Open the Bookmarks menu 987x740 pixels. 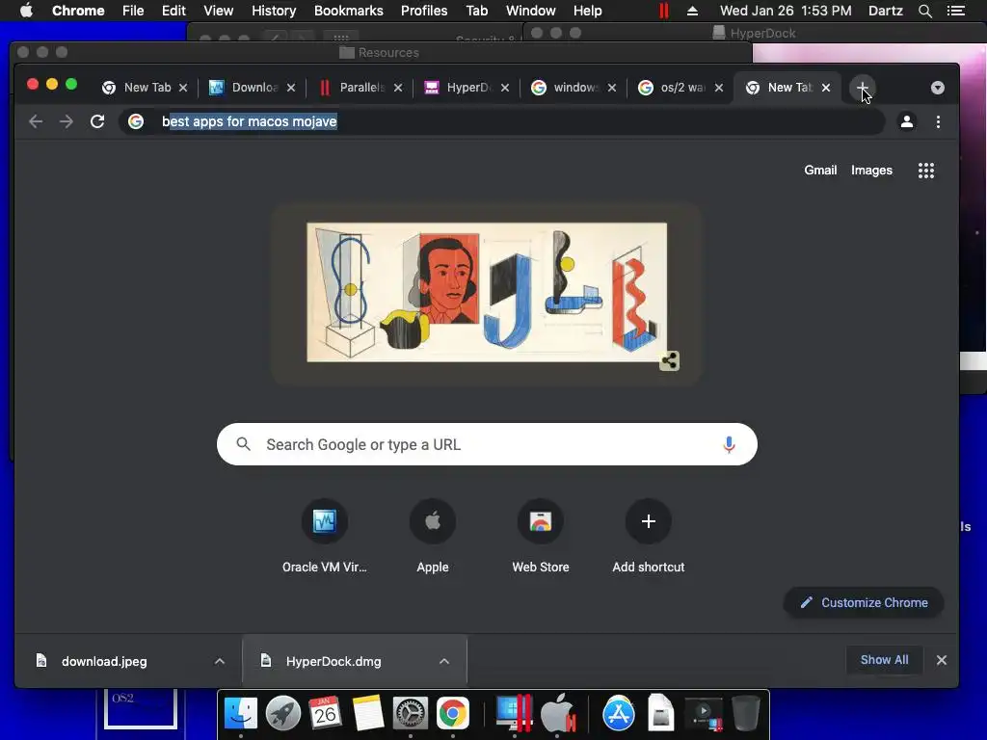pos(348,11)
